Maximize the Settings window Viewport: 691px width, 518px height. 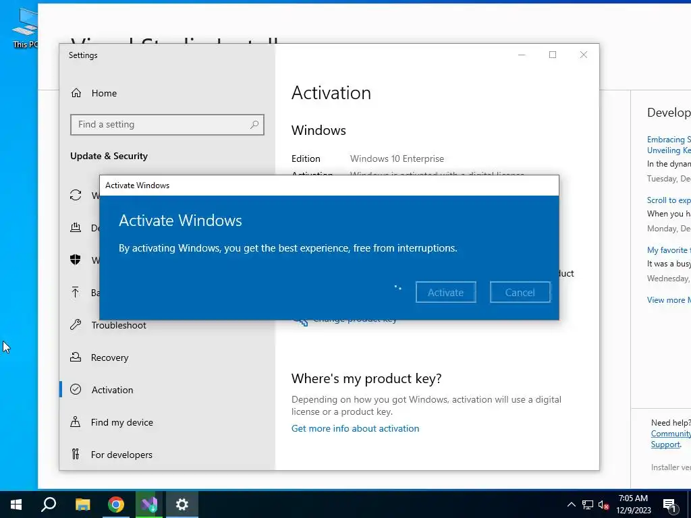pyautogui.click(x=553, y=55)
